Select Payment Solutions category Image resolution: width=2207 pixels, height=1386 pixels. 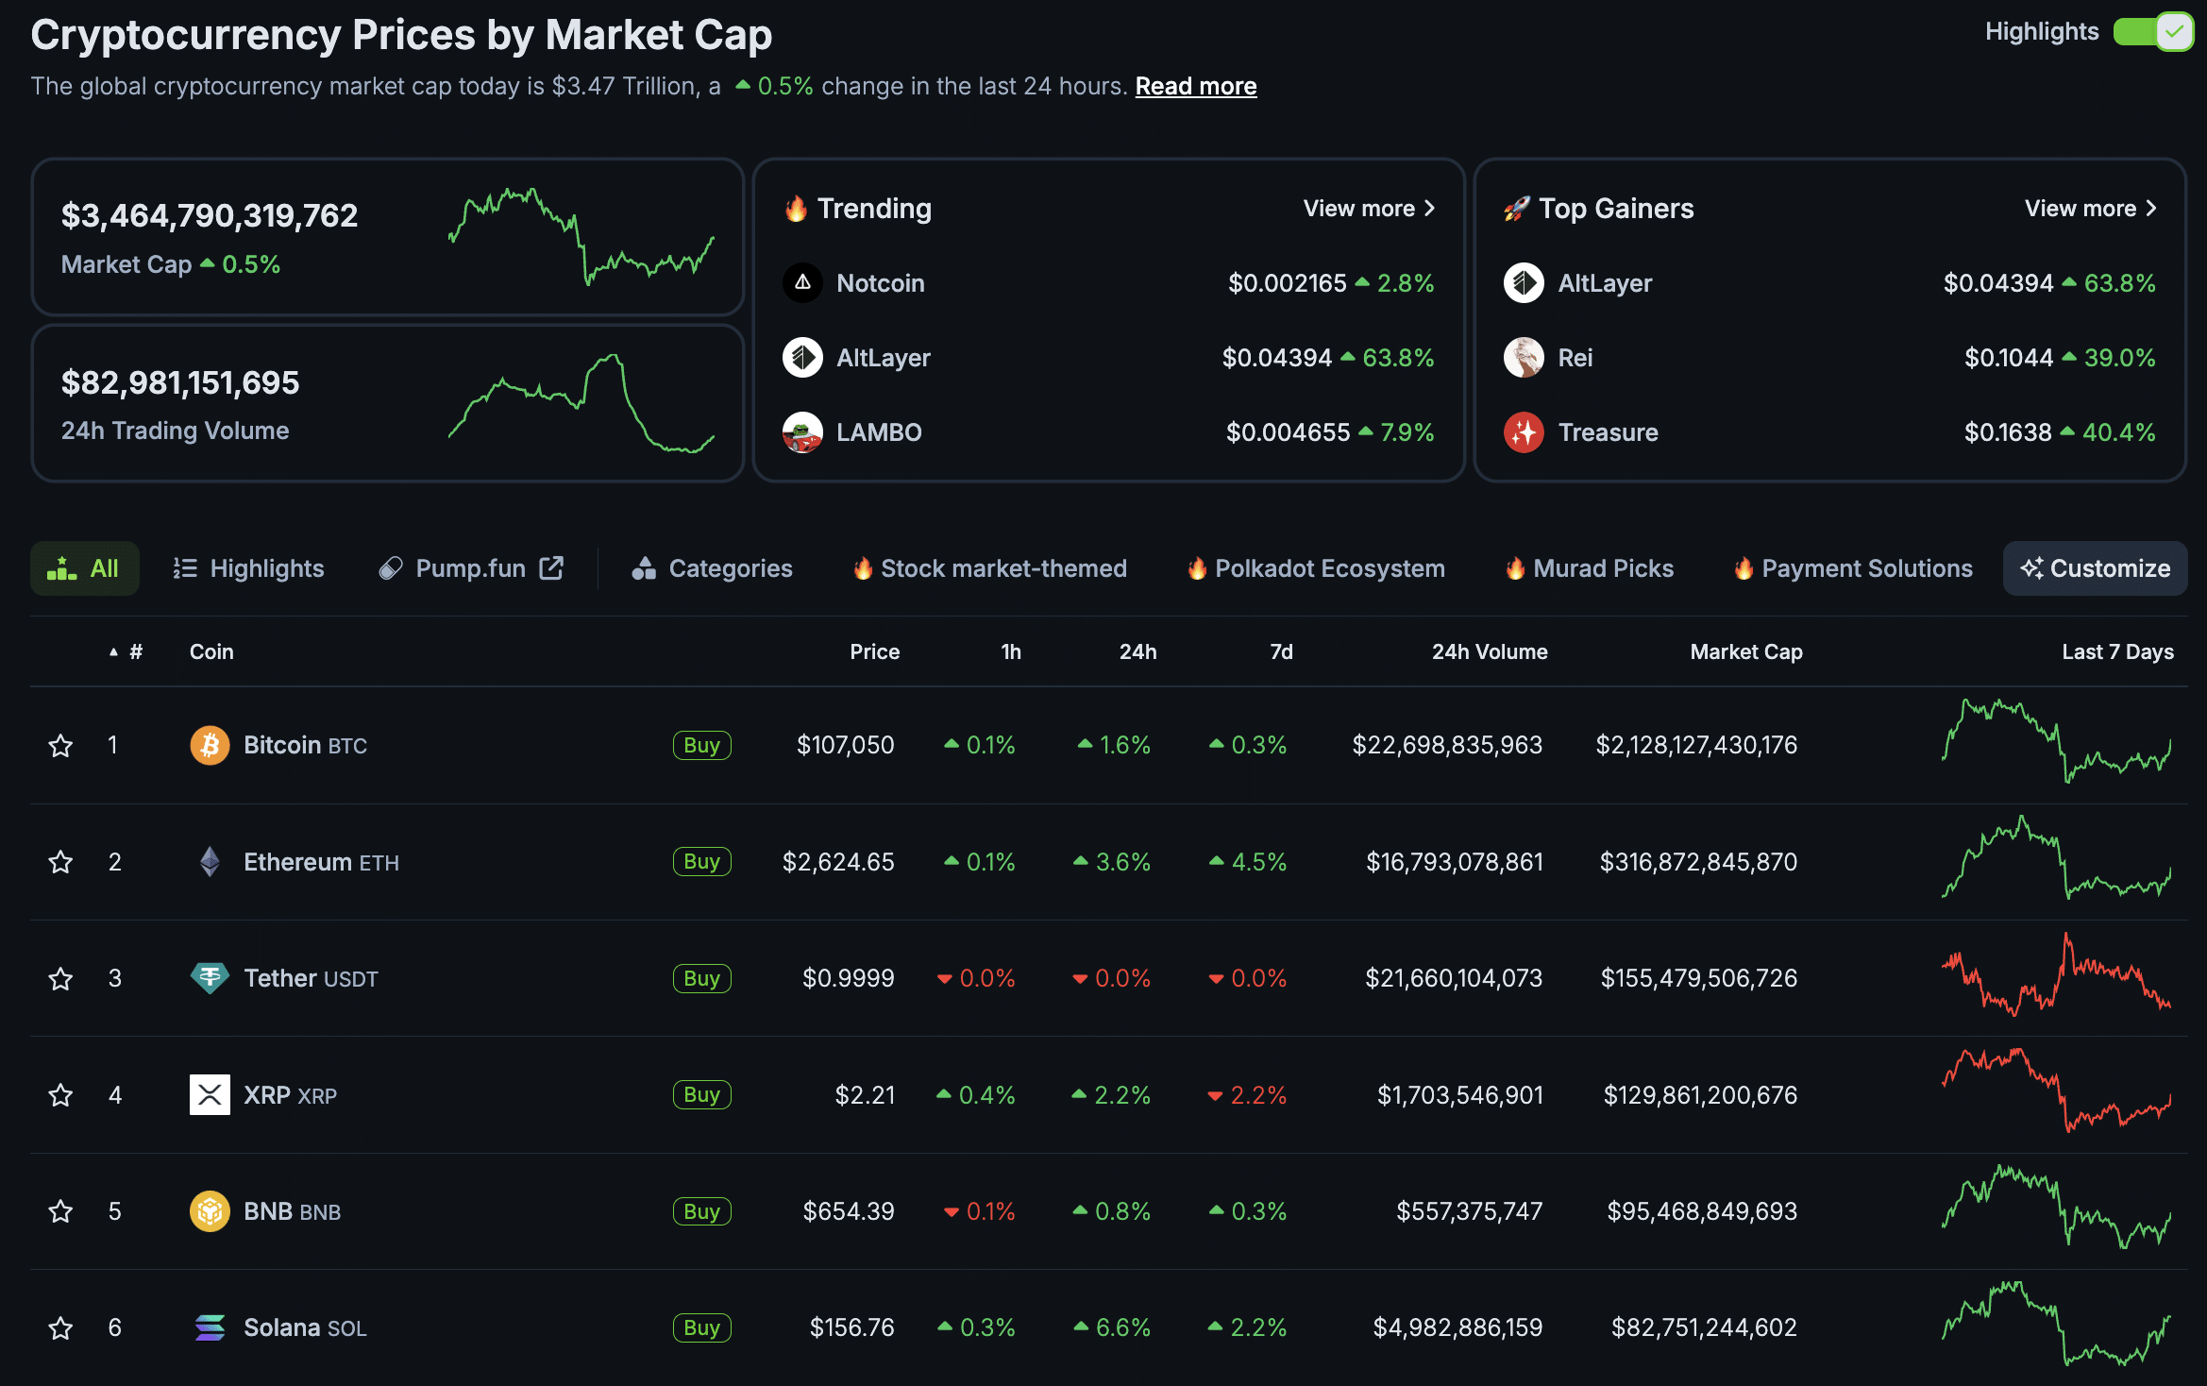pyautogui.click(x=1853, y=568)
